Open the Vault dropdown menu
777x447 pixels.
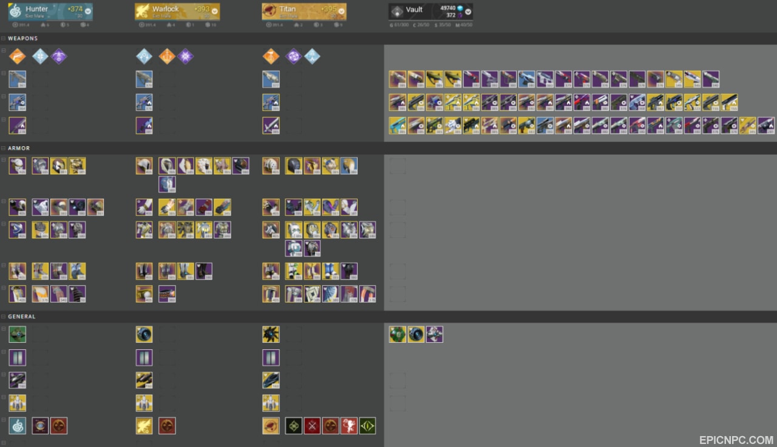click(468, 12)
